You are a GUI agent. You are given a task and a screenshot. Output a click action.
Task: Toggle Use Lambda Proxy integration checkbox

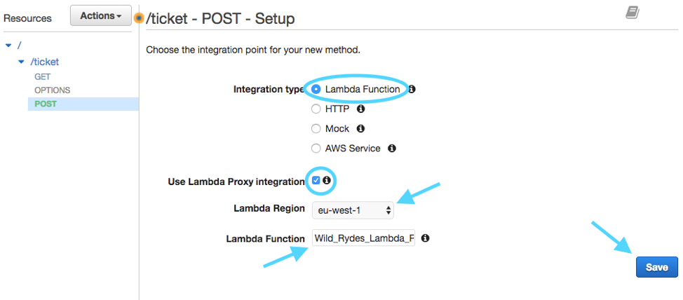[316, 180]
